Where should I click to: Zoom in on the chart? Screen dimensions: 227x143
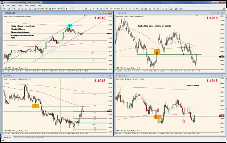pos(154,9)
